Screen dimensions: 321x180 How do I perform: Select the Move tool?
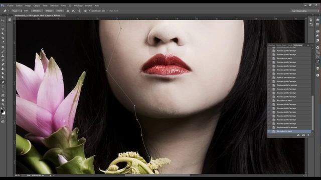click(x=3, y=20)
